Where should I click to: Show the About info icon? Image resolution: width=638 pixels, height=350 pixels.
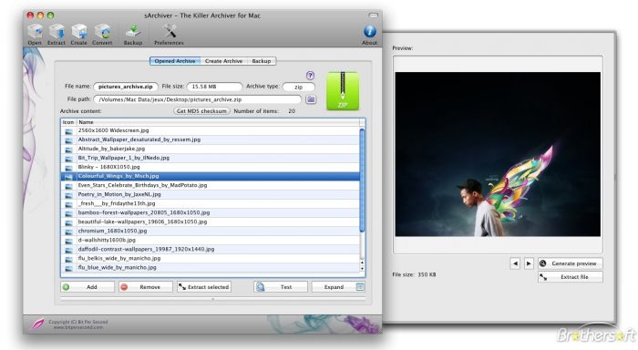pos(369,35)
